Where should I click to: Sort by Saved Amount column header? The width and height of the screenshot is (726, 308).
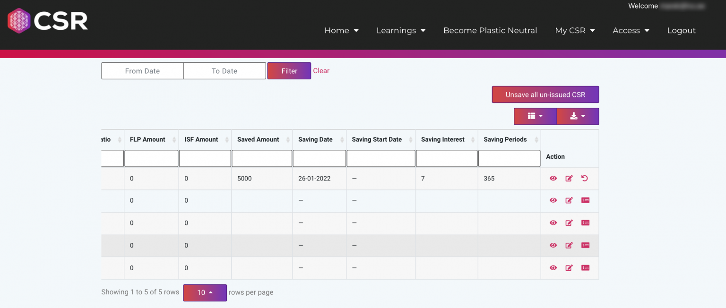pyautogui.click(x=258, y=139)
